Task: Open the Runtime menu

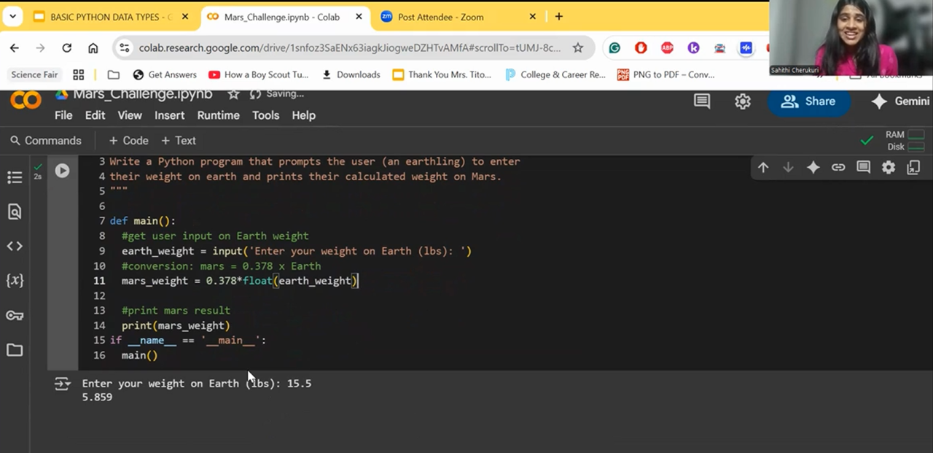Action: pos(218,115)
